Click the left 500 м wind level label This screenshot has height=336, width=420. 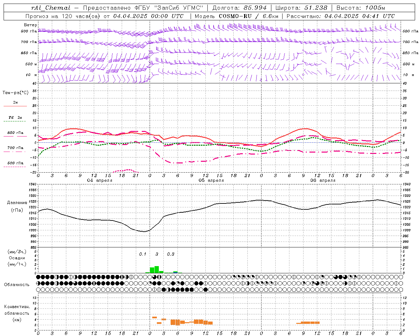(x=31, y=64)
